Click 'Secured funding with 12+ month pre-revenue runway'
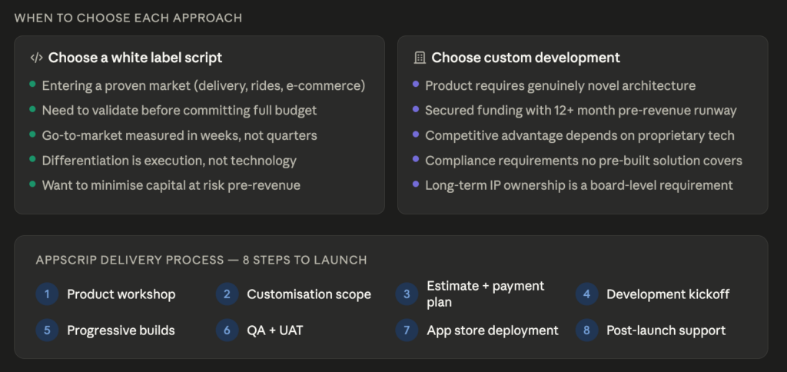Screen dimensions: 787x372 pyautogui.click(x=581, y=111)
